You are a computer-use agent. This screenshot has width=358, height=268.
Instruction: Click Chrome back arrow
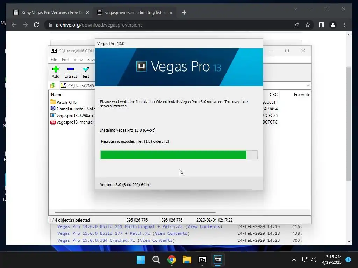14,25
